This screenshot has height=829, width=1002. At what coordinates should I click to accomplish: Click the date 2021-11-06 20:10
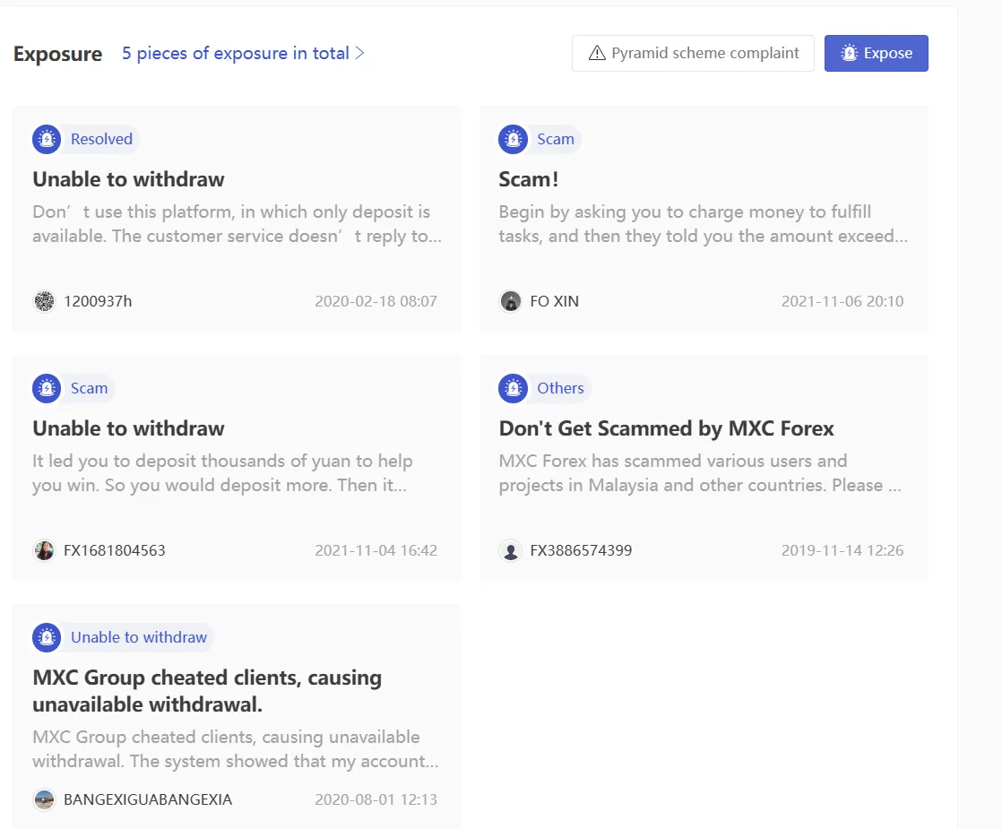tap(842, 301)
